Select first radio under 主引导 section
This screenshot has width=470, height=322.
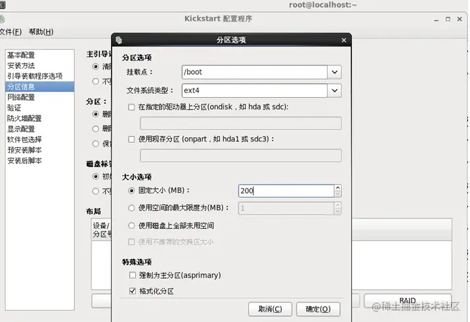[96, 66]
